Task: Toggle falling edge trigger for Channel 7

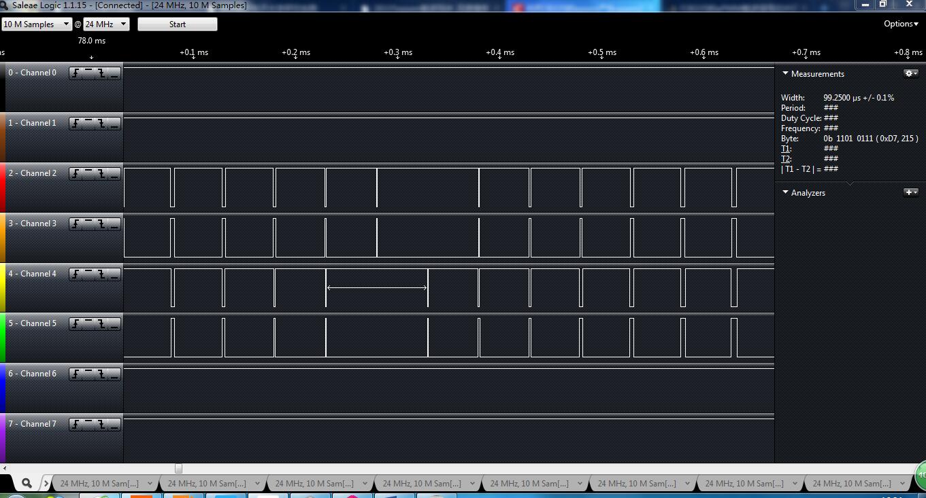Action: tap(101, 425)
